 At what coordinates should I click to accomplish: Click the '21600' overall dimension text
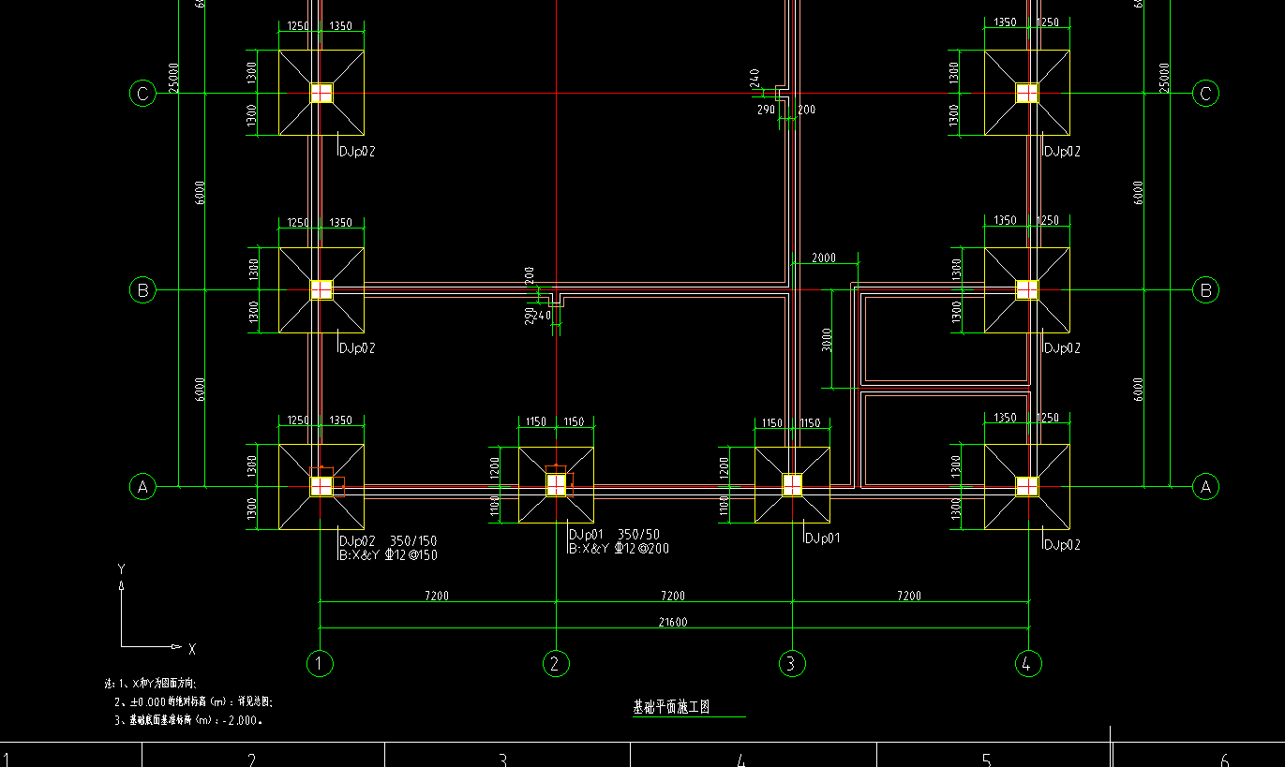tap(673, 622)
